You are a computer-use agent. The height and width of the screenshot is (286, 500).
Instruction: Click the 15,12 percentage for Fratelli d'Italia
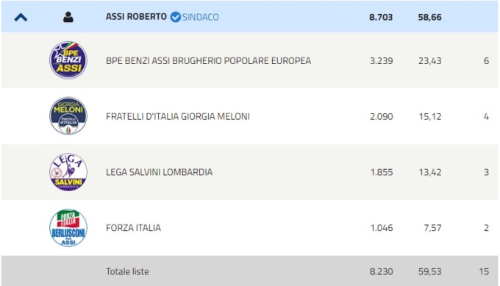[x=430, y=116]
